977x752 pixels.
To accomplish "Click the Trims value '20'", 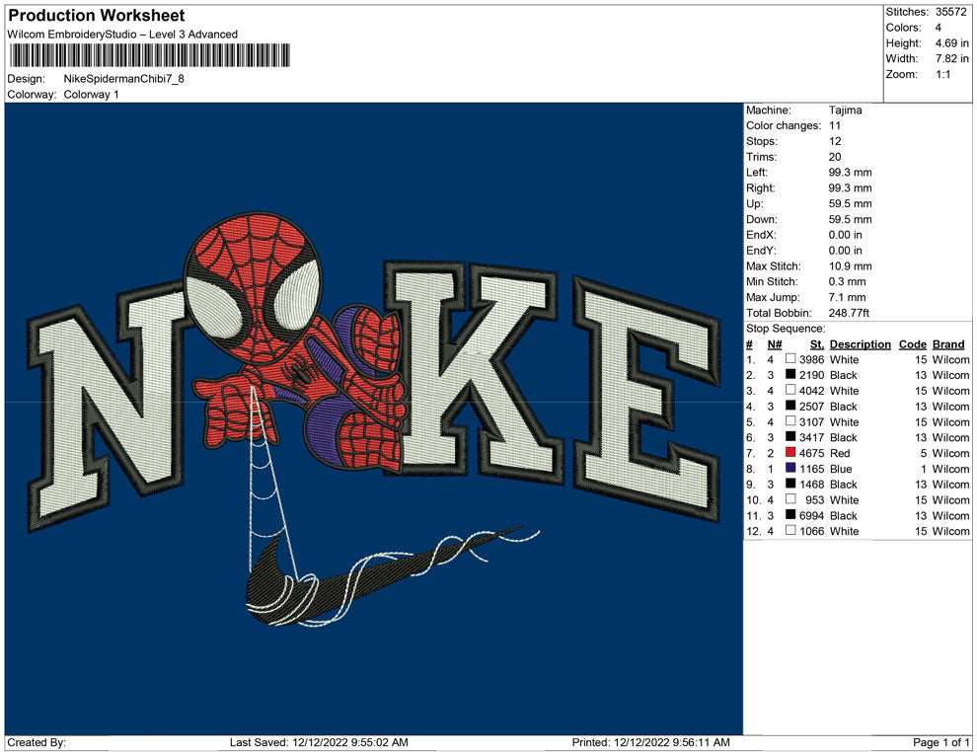I will point(834,156).
